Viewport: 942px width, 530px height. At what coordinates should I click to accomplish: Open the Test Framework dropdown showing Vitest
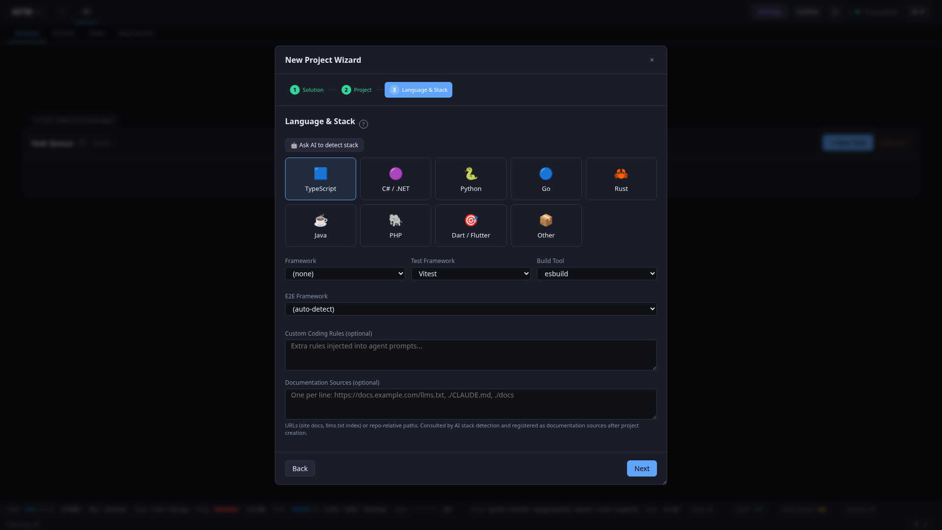pyautogui.click(x=471, y=273)
